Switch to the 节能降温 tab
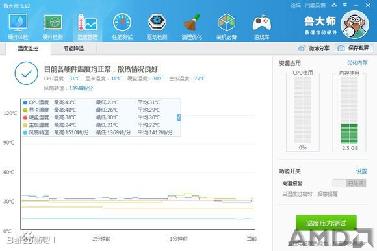The image size is (377, 251). pos(73,49)
